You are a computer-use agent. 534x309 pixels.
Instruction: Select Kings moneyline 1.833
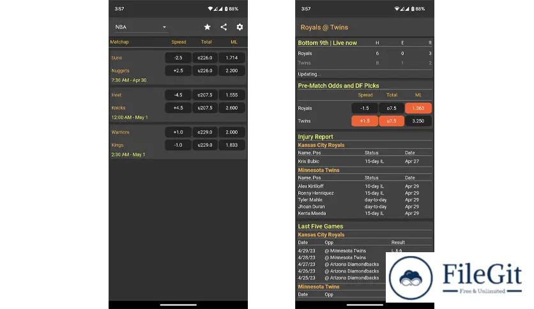coord(231,145)
